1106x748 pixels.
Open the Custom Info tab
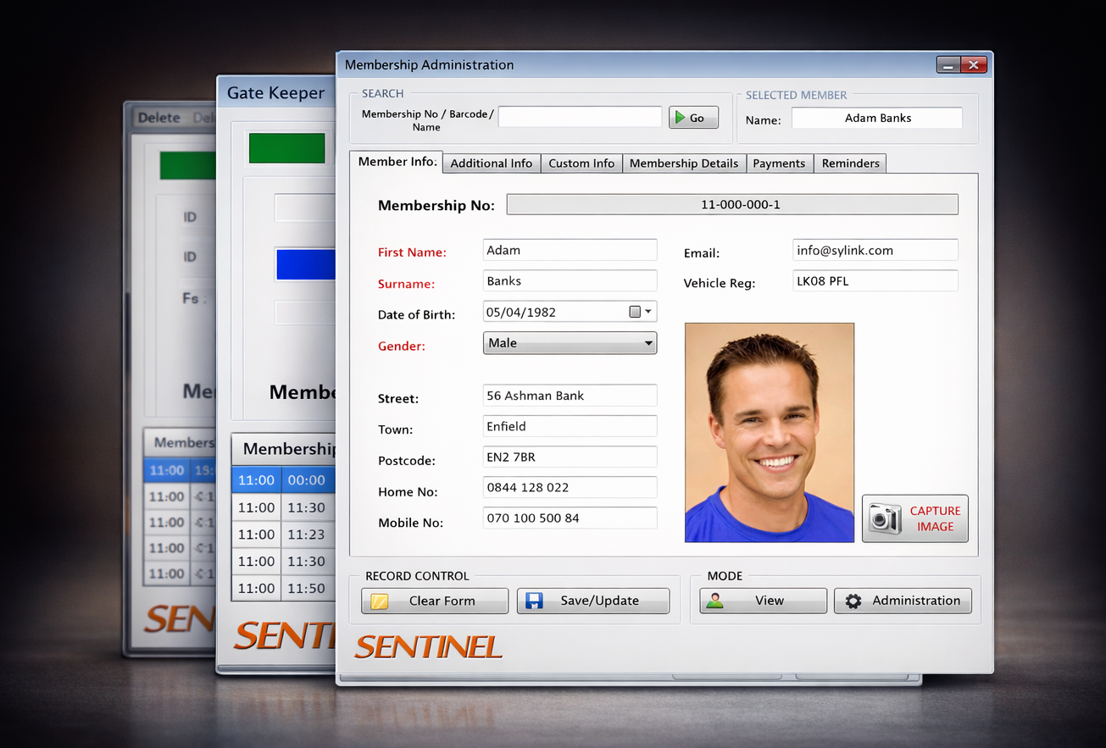click(x=581, y=163)
